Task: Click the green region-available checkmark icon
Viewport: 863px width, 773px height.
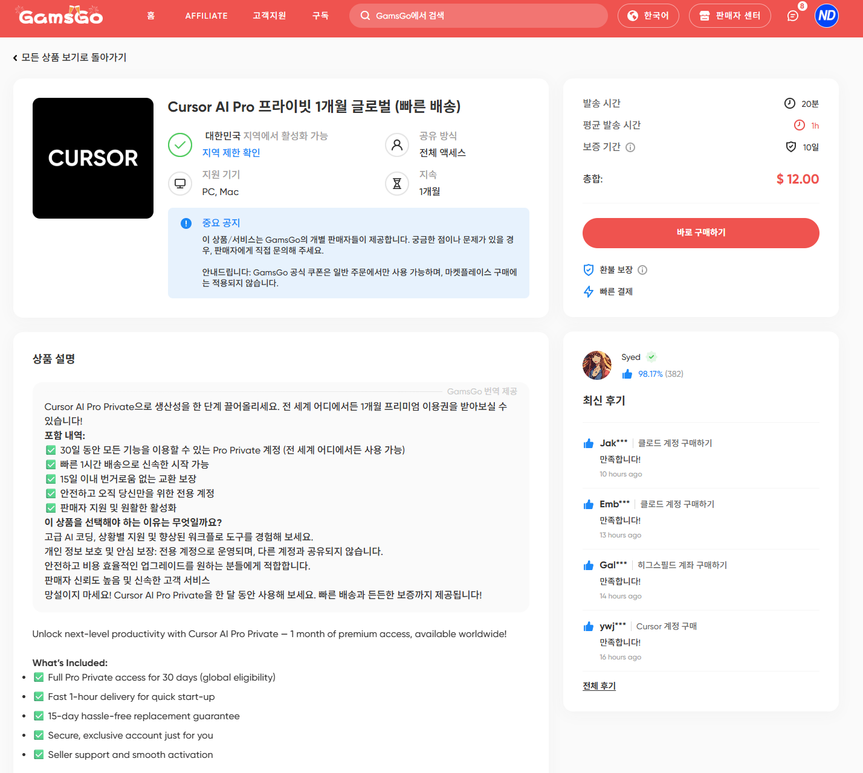Action: (180, 145)
